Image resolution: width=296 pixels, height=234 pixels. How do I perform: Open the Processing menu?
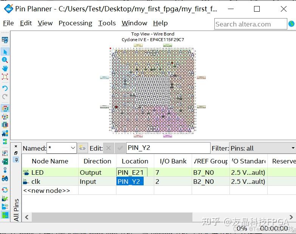point(75,23)
